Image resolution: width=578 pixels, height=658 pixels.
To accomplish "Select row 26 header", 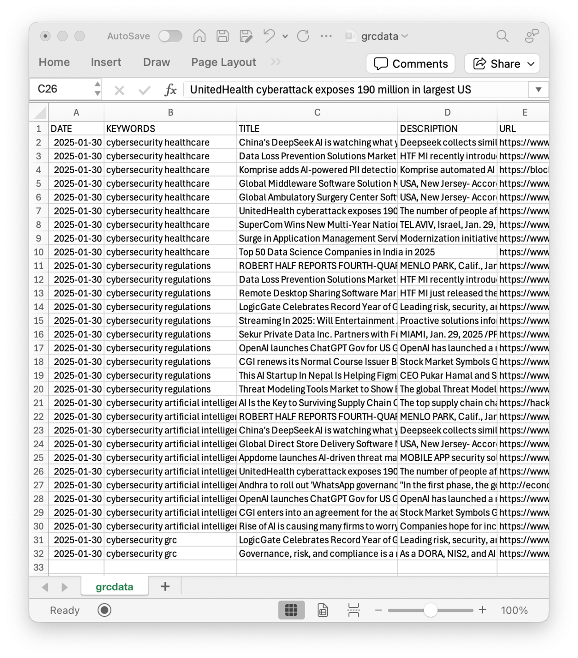I will point(39,471).
